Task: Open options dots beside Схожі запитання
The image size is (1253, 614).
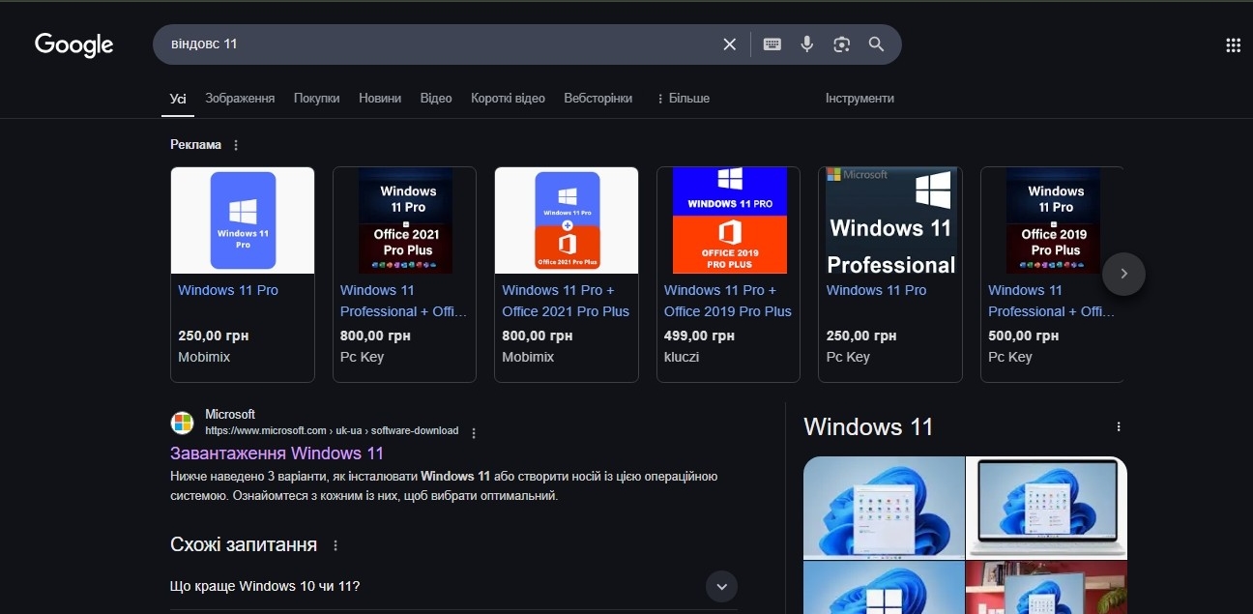Action: (x=335, y=545)
